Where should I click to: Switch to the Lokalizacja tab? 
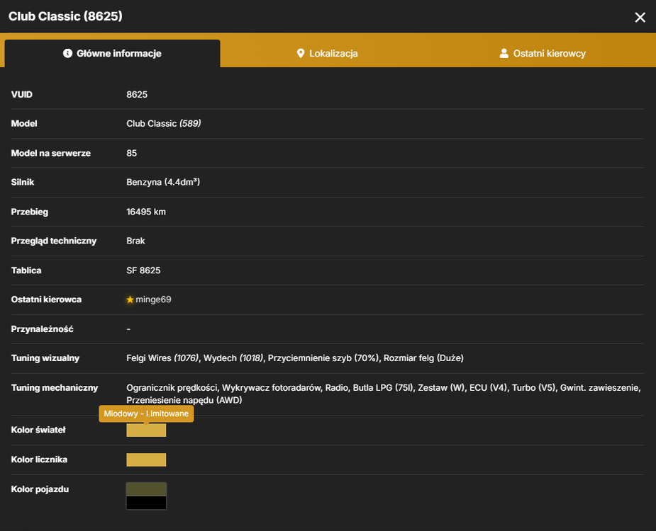click(327, 54)
